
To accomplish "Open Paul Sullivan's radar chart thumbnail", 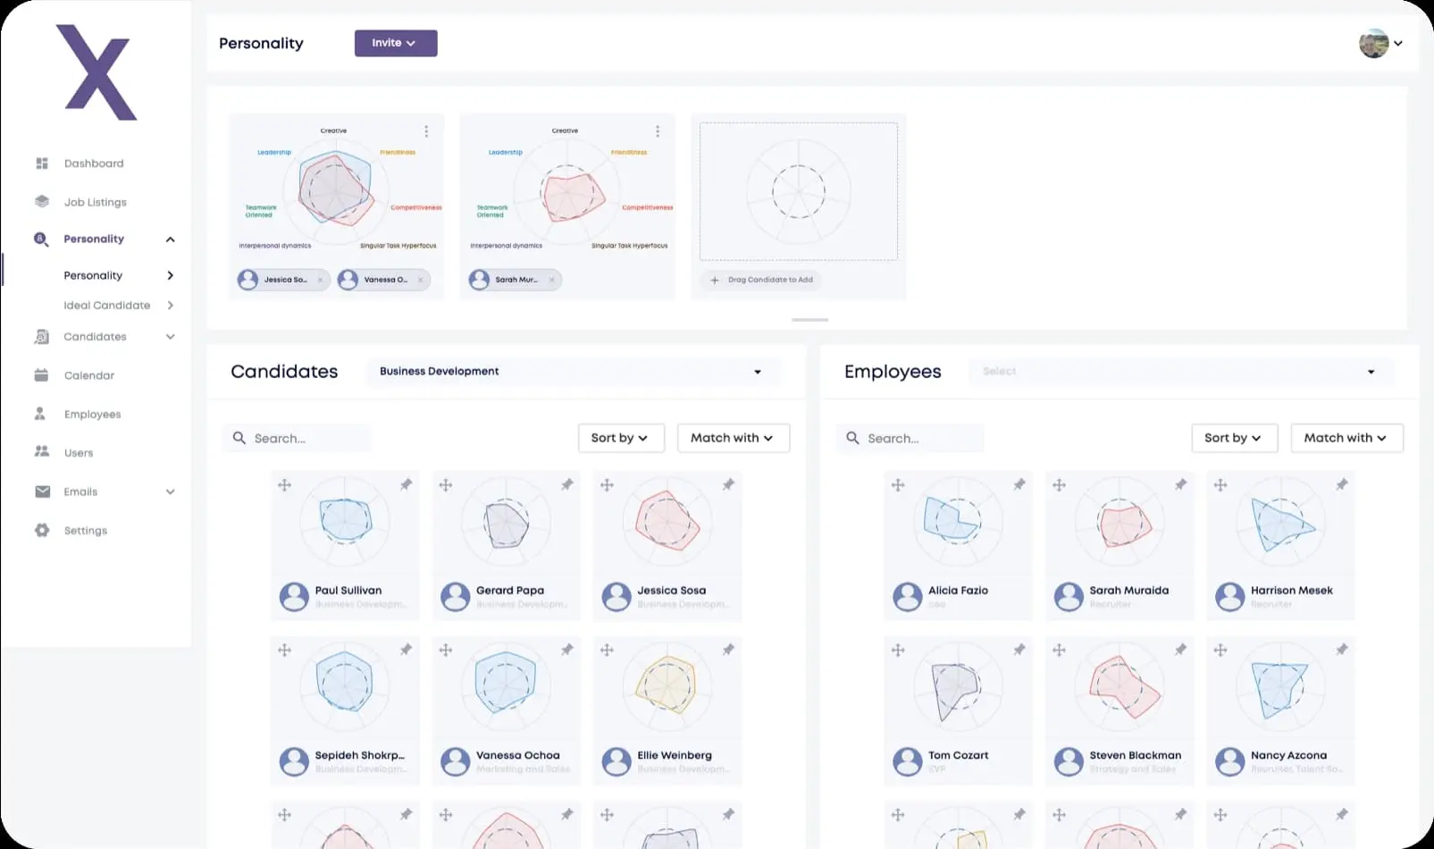I will pyautogui.click(x=345, y=521).
